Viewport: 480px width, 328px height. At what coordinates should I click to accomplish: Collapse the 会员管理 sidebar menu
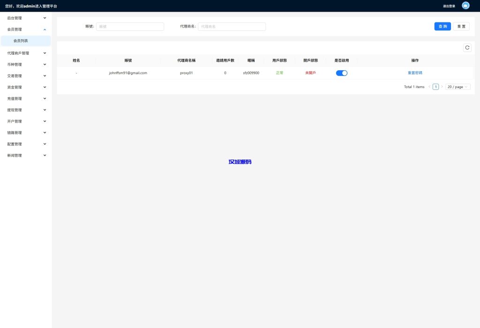tap(26, 29)
